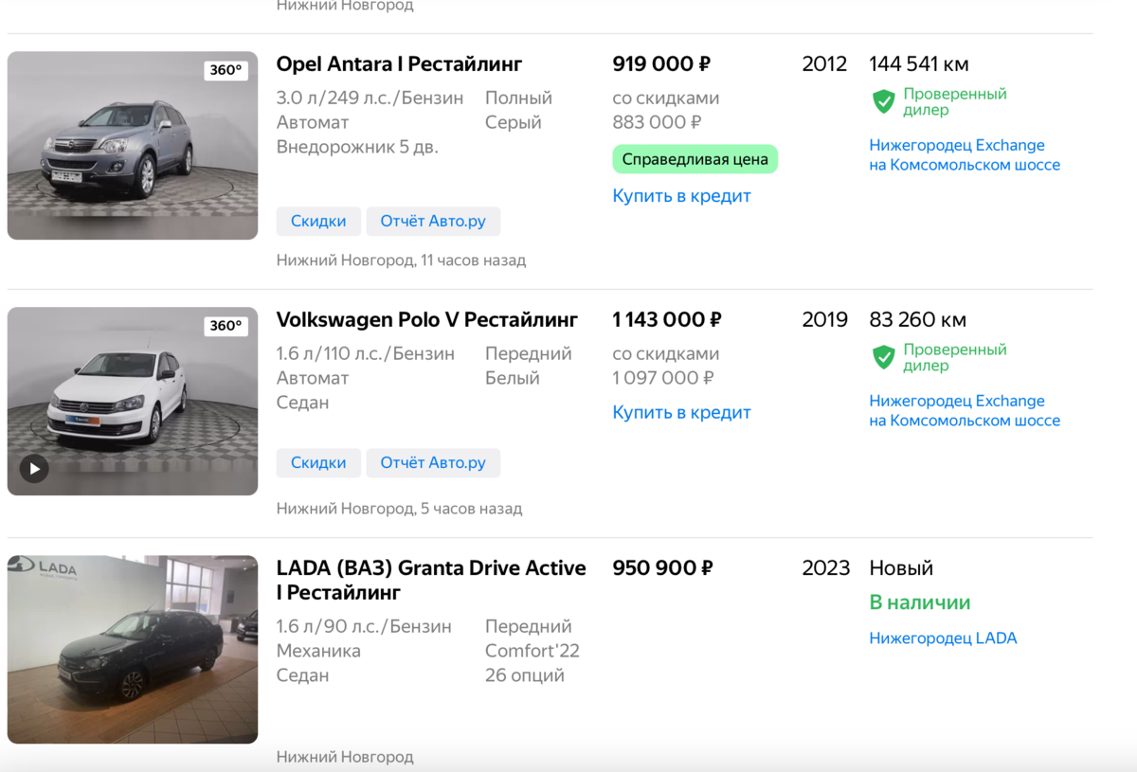Click Проверенный дилер label for Volkswagen Polo
Viewport: 1137px width, 772px height.
click(955, 357)
